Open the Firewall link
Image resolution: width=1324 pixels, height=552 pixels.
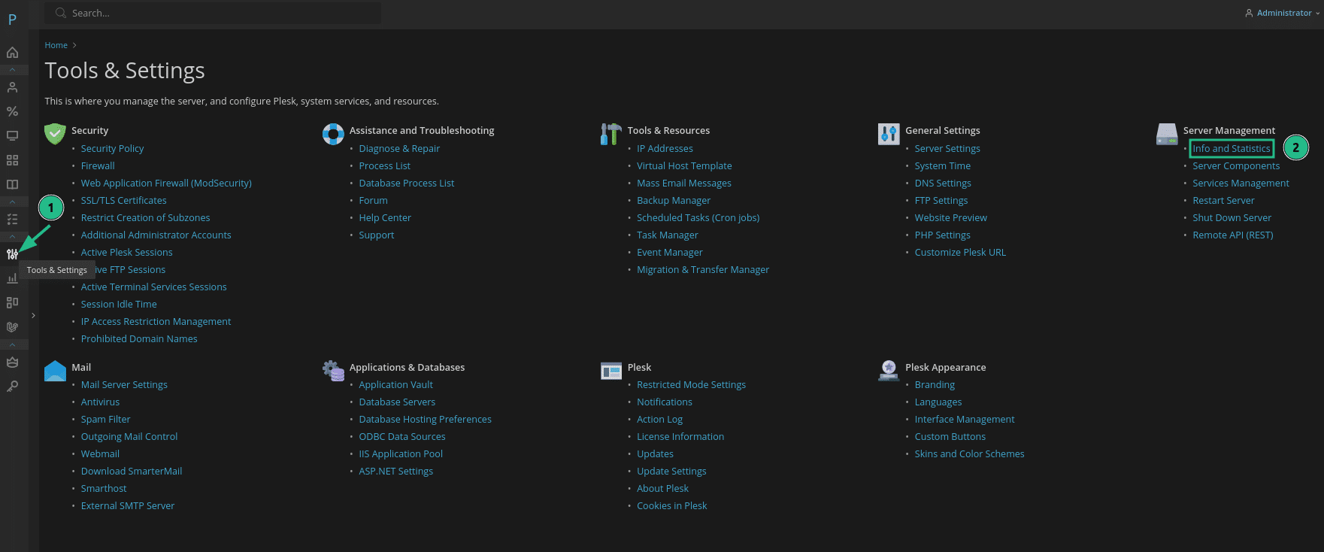[98, 166]
